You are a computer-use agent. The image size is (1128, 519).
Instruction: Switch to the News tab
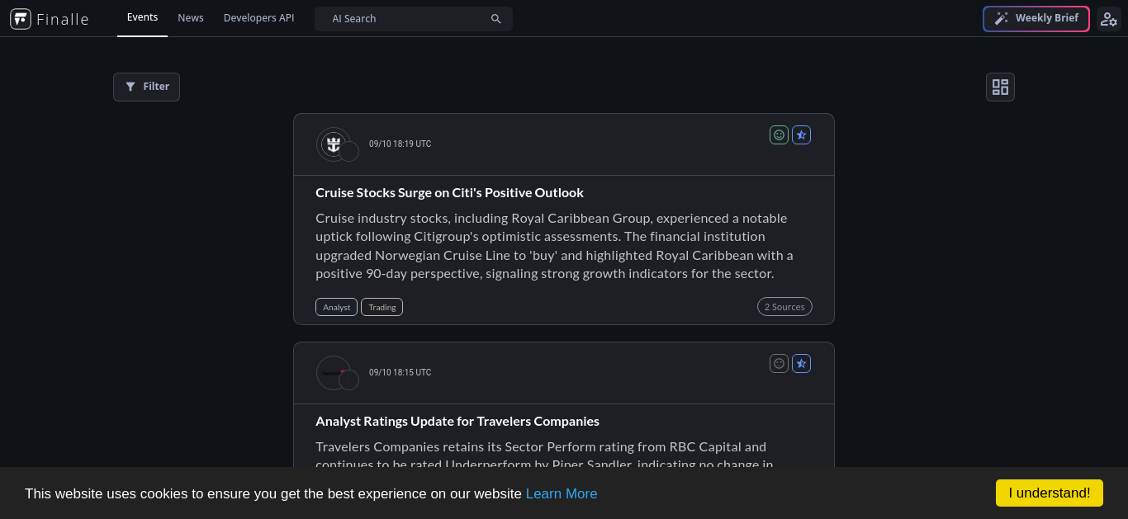191,18
